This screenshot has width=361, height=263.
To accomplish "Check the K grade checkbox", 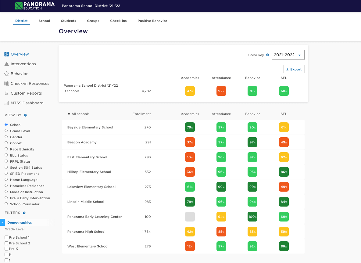I will [x=6, y=254].
